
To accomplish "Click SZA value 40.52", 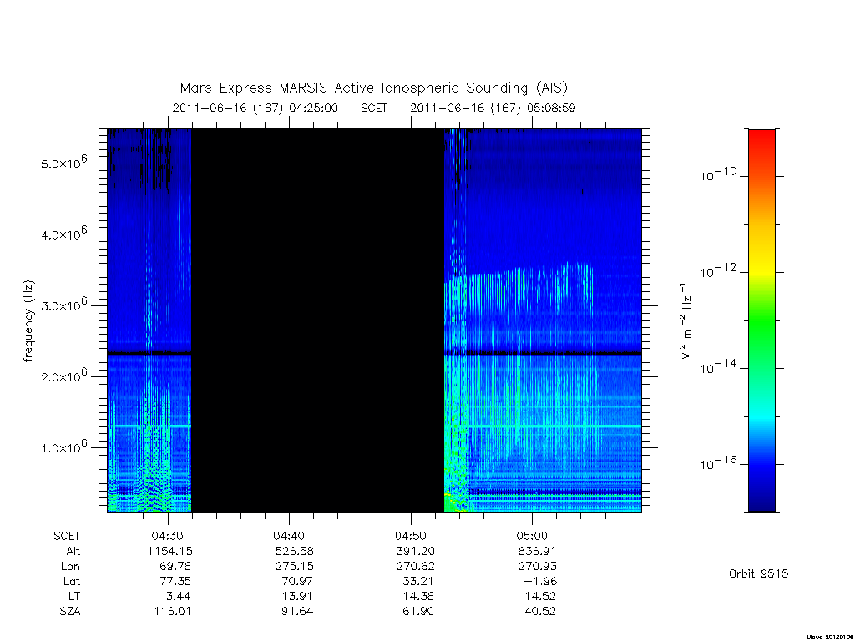I will pos(540,612).
